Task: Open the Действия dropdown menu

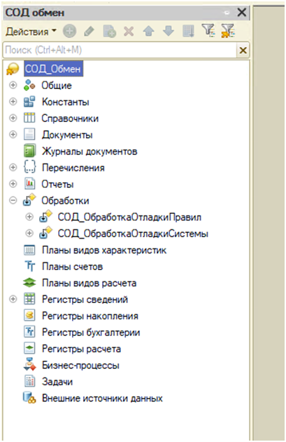Action: [x=31, y=32]
